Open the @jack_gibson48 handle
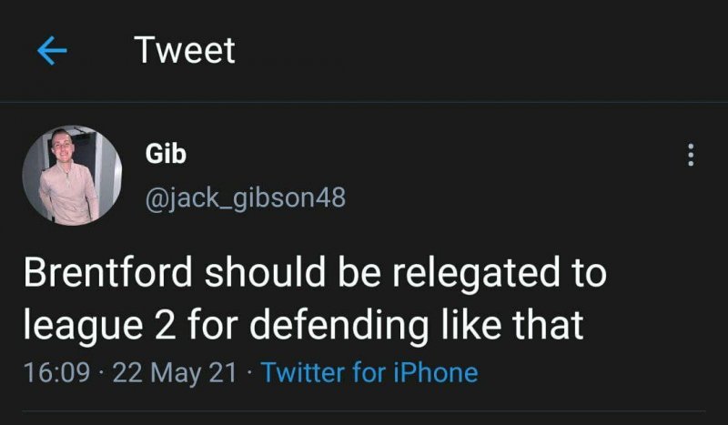 tap(246, 197)
